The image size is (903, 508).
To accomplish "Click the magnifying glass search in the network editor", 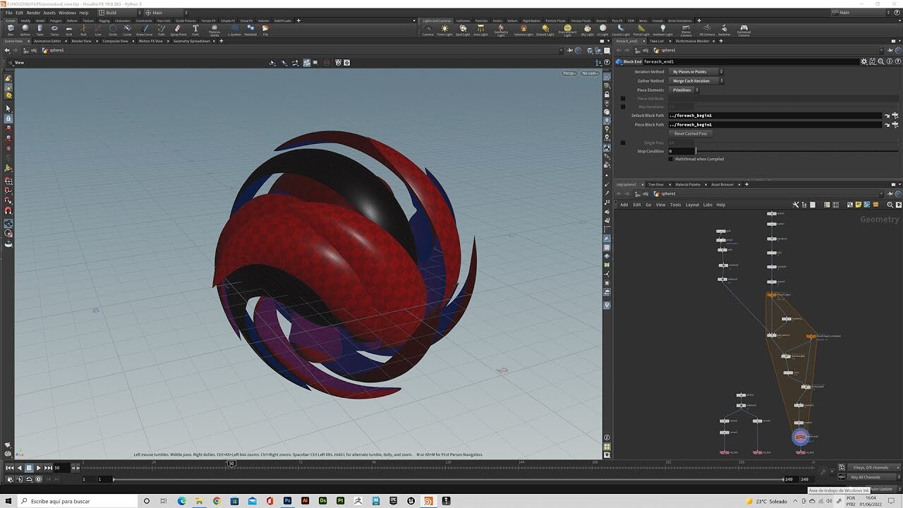I will pos(891,205).
